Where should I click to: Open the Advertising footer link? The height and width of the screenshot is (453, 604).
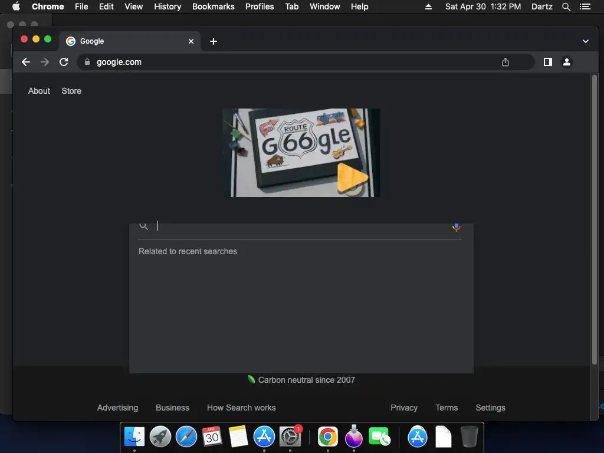(117, 408)
